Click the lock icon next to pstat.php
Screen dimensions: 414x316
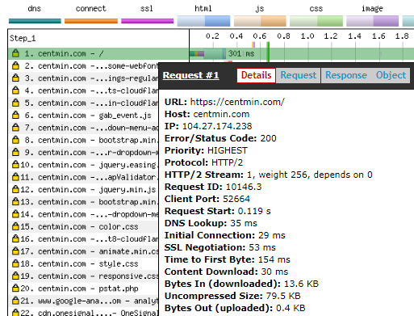[x=16, y=289]
